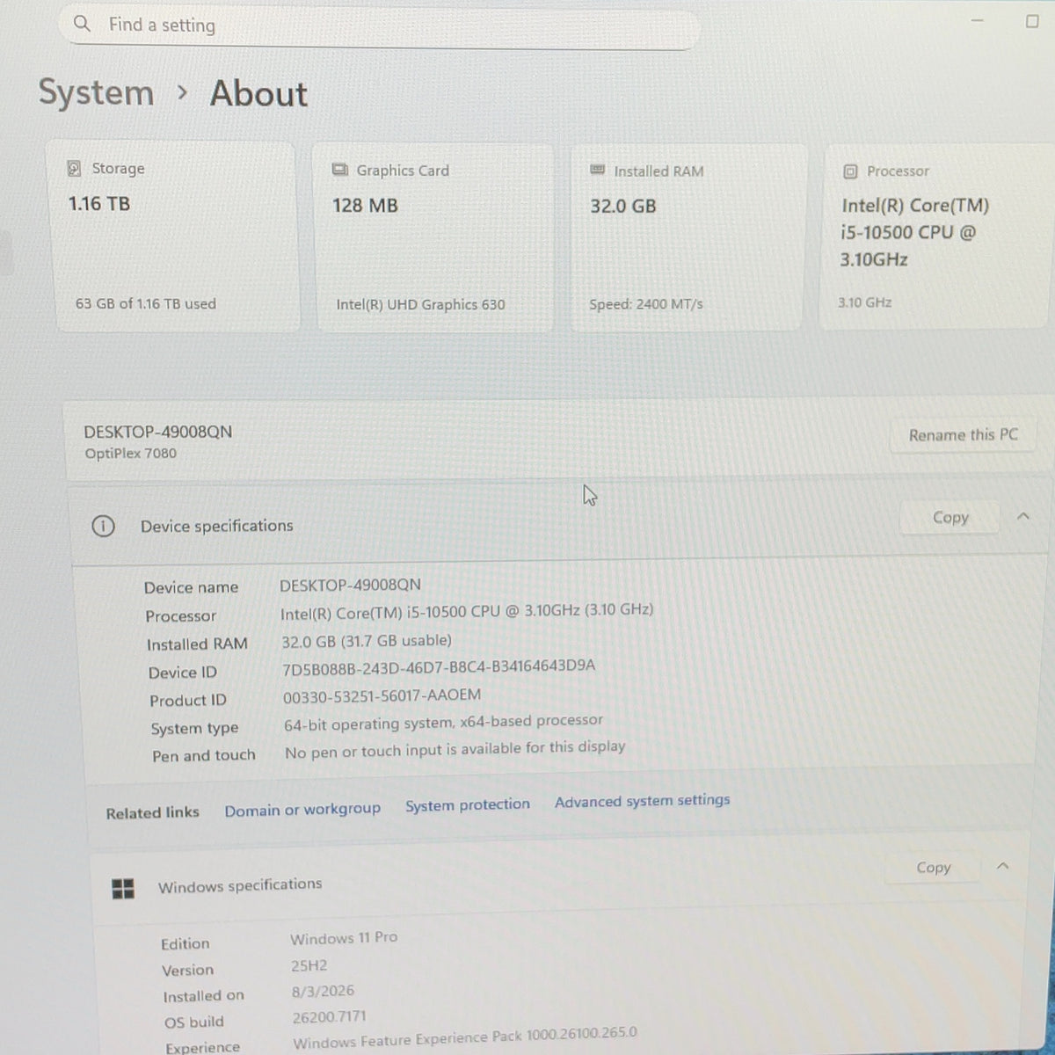Open Domain or workgroup link
Screen dimensions: 1055x1055
tap(302, 810)
